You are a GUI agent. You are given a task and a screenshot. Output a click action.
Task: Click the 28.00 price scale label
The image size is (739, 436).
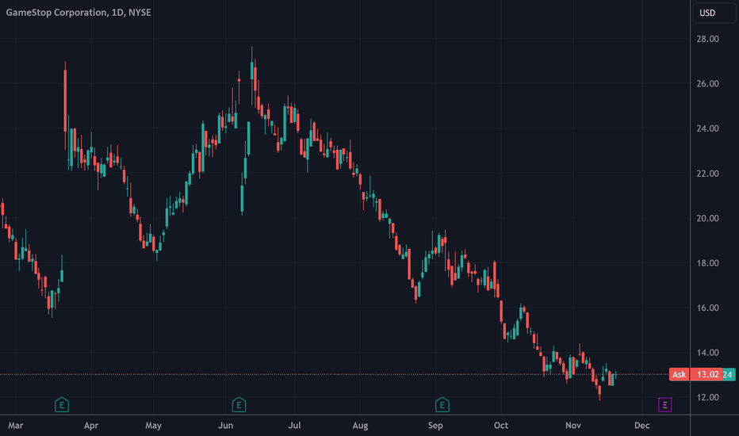point(707,39)
